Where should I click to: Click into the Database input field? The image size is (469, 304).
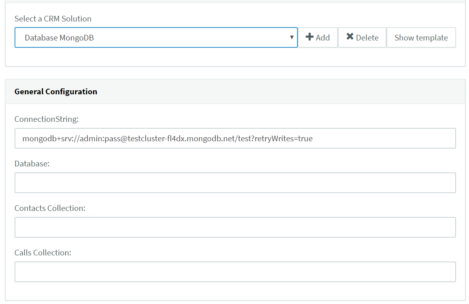235,183
